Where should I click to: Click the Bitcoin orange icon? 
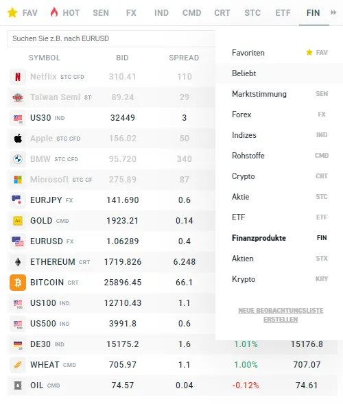click(x=18, y=283)
